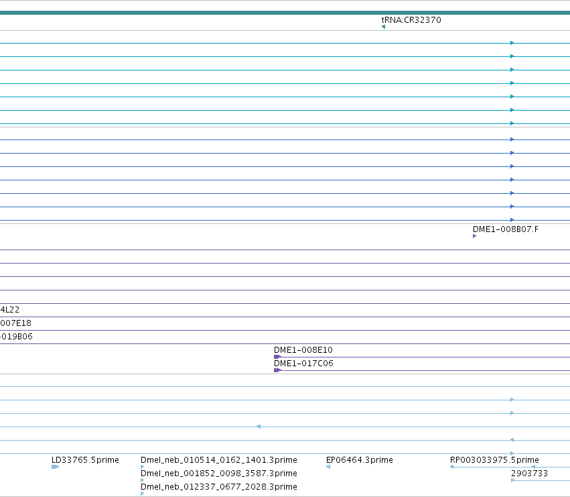Click the DME1-008B07.F purple arrow marker
Screen dimensions: 570x497
[474, 236]
